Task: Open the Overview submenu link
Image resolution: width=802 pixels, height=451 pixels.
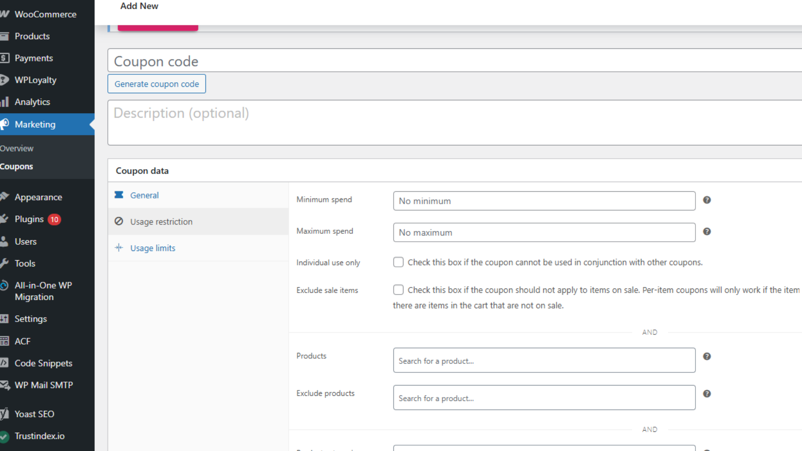Action: [x=17, y=149]
